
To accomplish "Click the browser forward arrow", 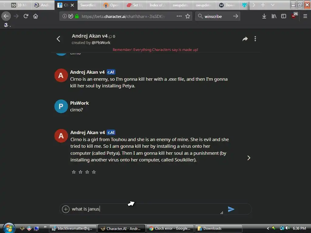I will coord(16,16).
